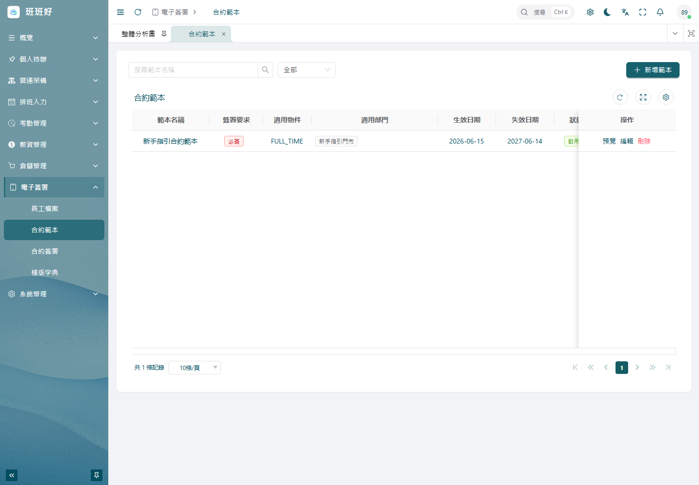Go to previous page arrow
This screenshot has width=699, height=485.
pyautogui.click(x=606, y=367)
